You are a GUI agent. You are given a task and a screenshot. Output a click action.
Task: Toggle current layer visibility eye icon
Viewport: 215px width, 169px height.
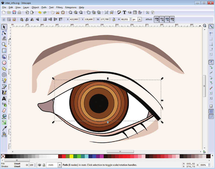click(x=39, y=165)
